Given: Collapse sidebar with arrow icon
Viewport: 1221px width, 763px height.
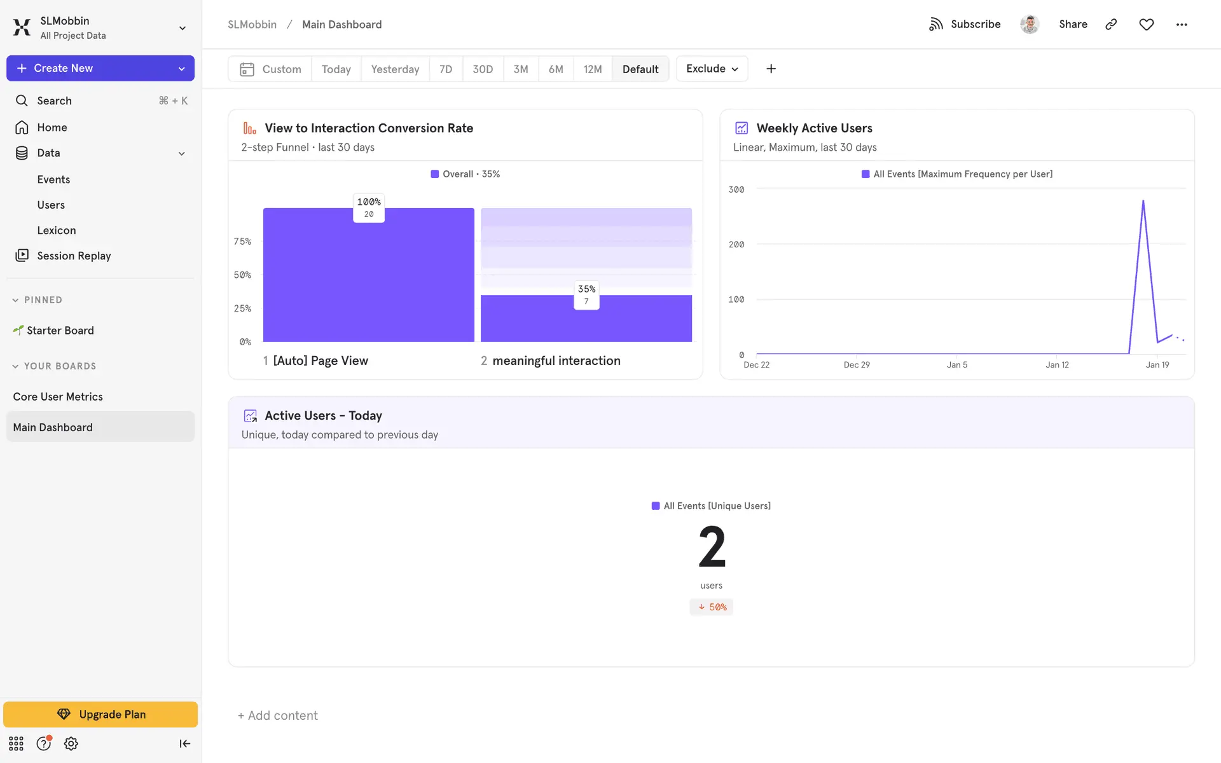Looking at the screenshot, I should [x=184, y=743].
